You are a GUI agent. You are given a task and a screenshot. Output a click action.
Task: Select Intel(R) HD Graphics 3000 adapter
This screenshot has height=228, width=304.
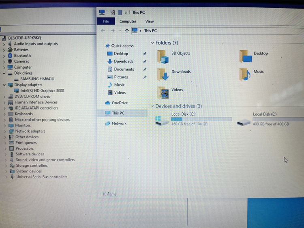42,90
